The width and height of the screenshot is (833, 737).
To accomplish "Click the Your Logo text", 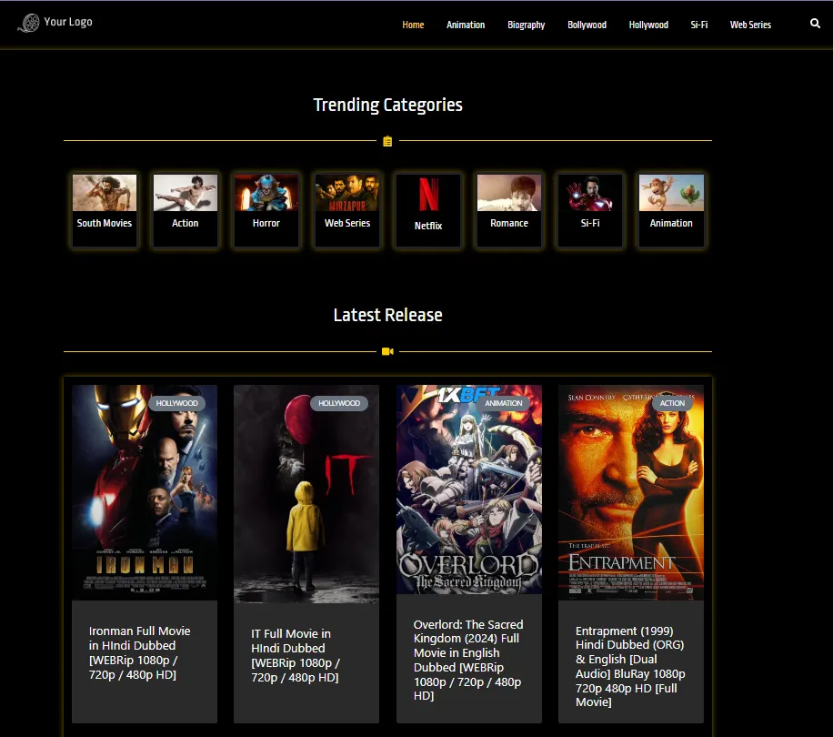I will [68, 22].
